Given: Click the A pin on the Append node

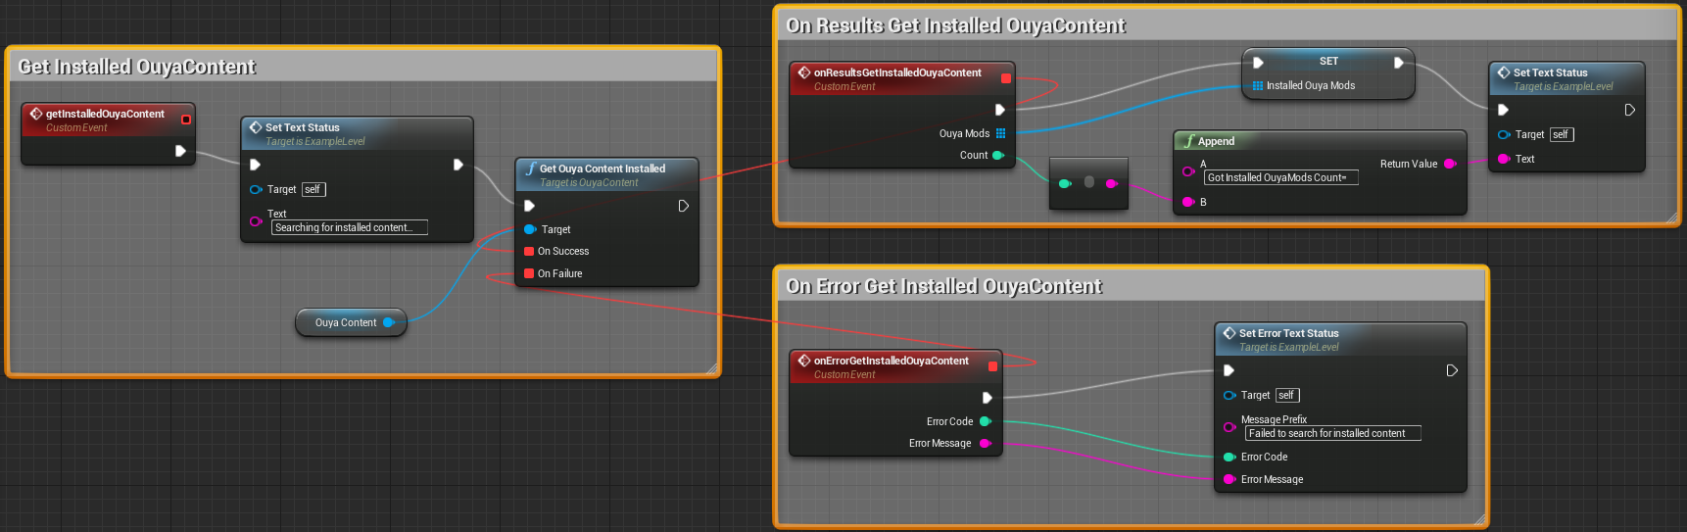Looking at the screenshot, I should coord(1188,171).
